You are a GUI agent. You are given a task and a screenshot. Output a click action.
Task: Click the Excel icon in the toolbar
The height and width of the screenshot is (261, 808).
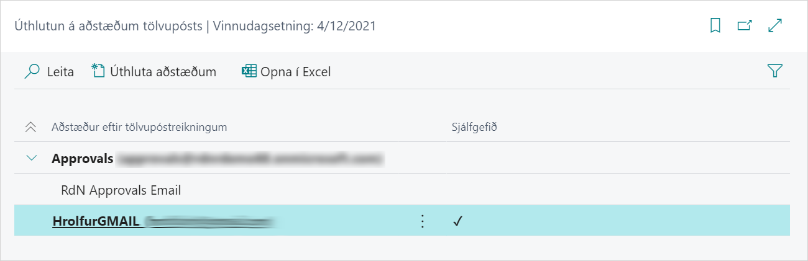(x=249, y=71)
